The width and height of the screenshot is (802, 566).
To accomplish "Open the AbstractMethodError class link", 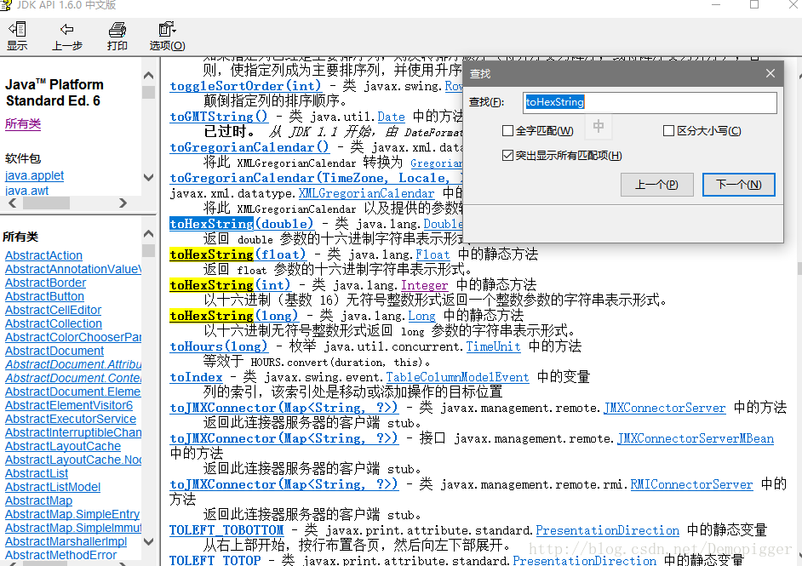I will [x=60, y=555].
